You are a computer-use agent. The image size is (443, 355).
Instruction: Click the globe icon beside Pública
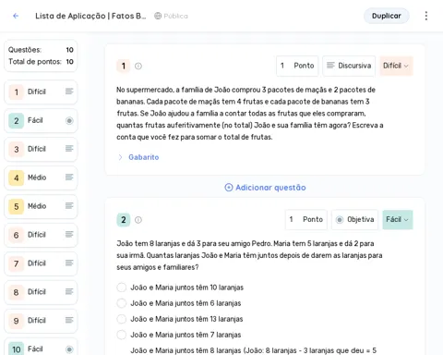pyautogui.click(x=158, y=16)
